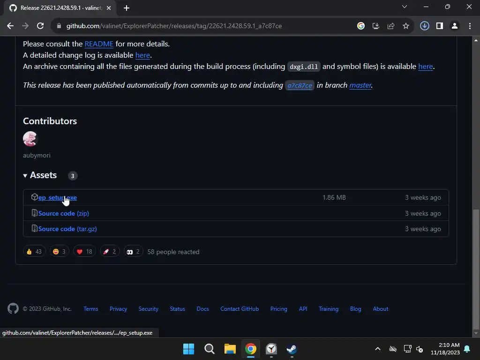Image resolution: width=480 pixels, height=360 pixels.
Task: Show hidden system tray icons
Action: (x=378, y=349)
